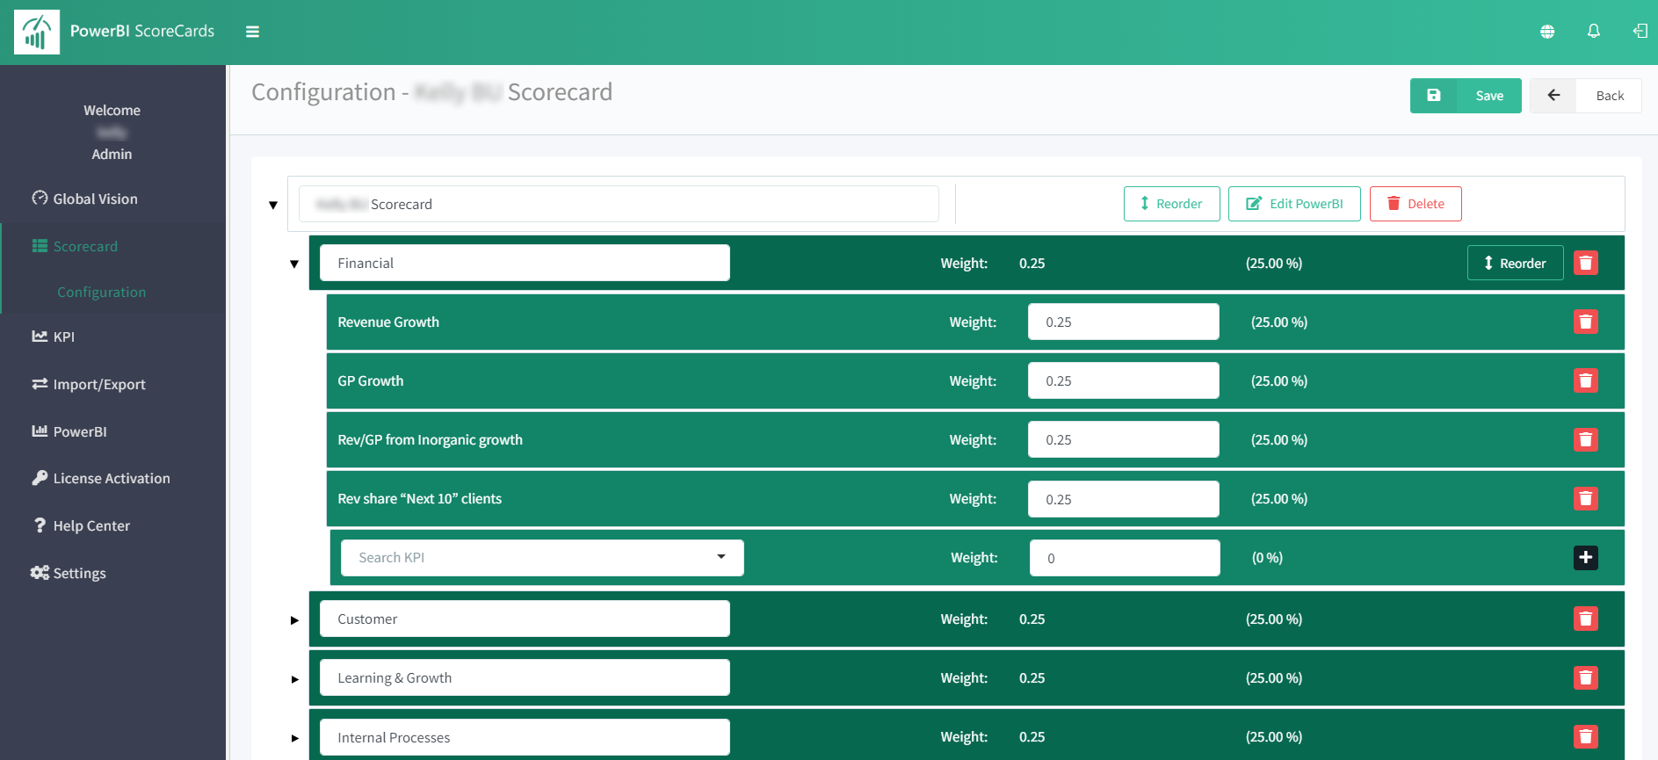This screenshot has width=1658, height=760.
Task: Click the Back button label
Action: [1610, 96]
